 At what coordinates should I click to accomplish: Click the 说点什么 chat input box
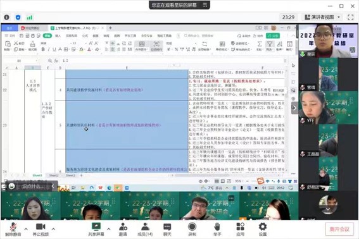pyautogui.click(x=32, y=186)
